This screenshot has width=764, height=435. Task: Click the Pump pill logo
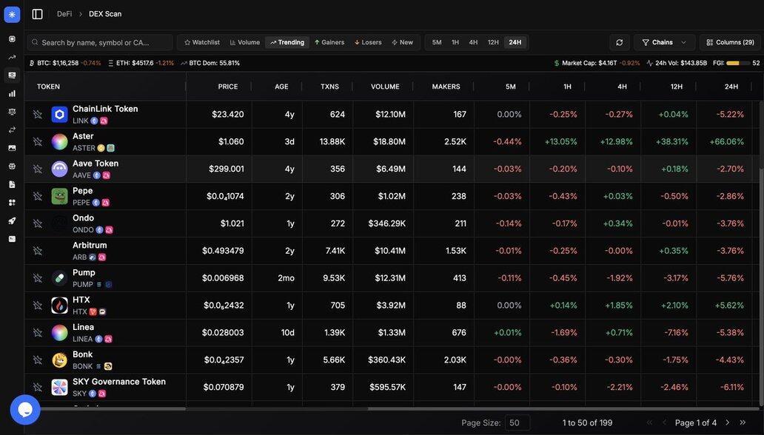[59, 278]
